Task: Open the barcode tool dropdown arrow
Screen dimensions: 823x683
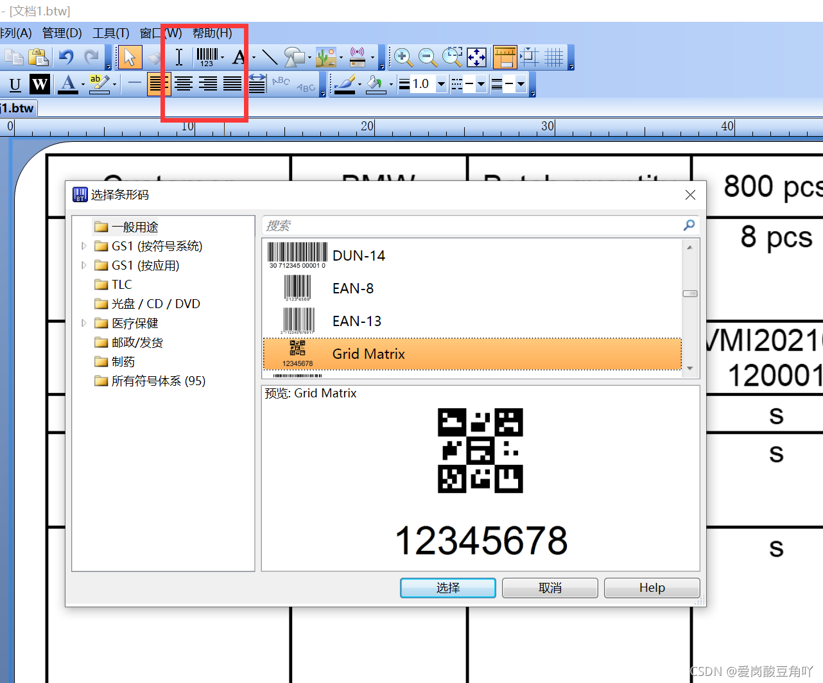Action: point(223,58)
